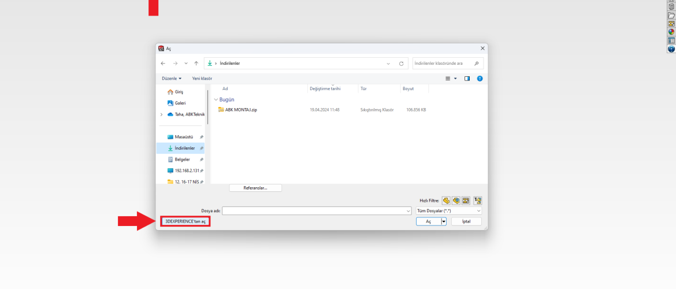The width and height of the screenshot is (676, 289).
Task: Sort by the Boyut column header
Action: coord(408,88)
